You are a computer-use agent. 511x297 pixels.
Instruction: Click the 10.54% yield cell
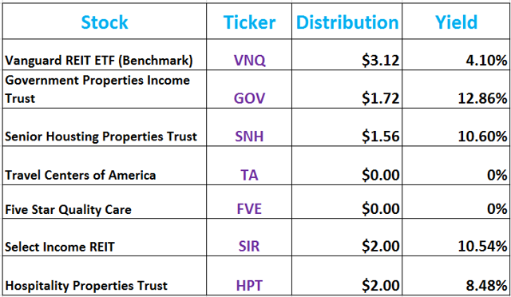pyautogui.click(x=456, y=237)
